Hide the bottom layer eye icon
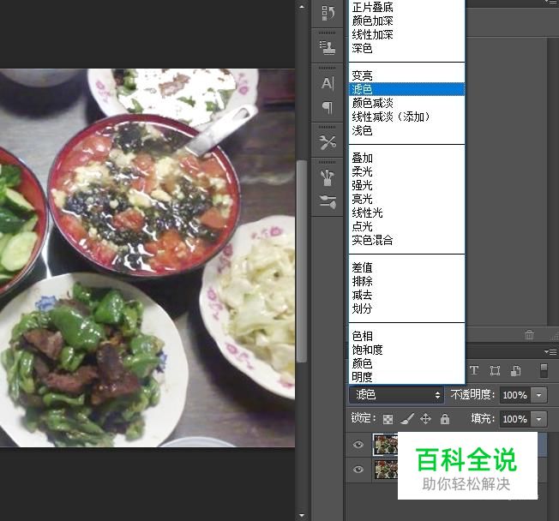 tap(358, 470)
